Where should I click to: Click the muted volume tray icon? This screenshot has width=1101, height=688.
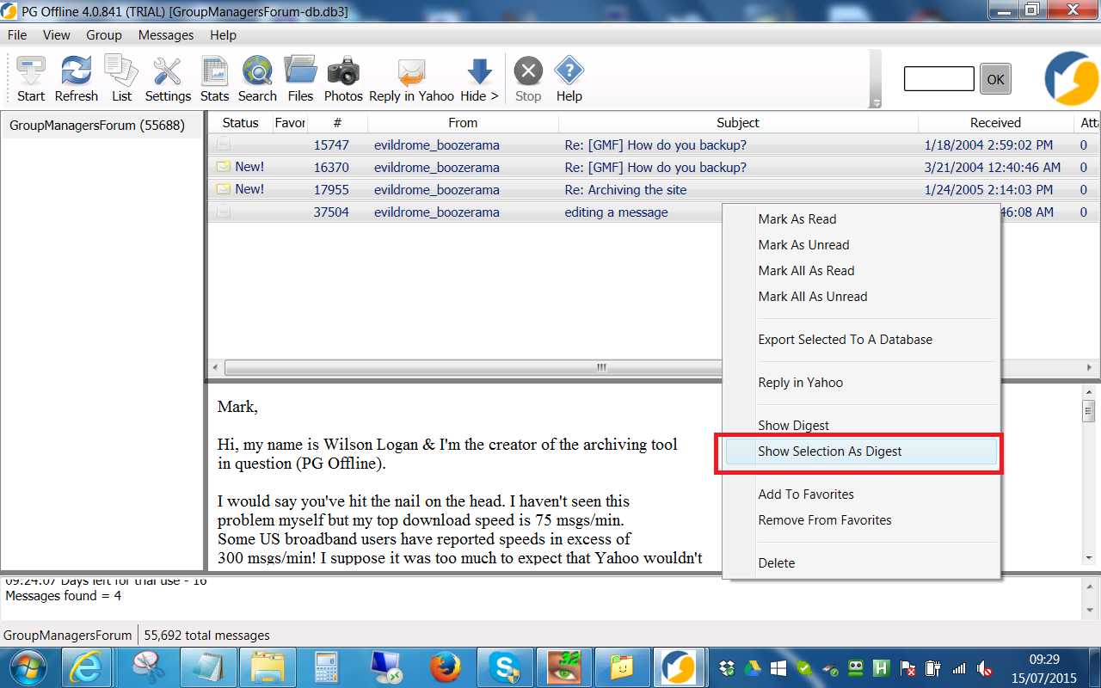point(986,668)
